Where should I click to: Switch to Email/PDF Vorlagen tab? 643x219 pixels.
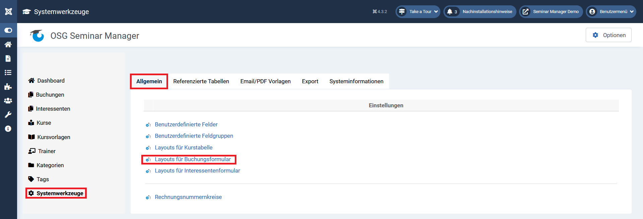point(265,81)
